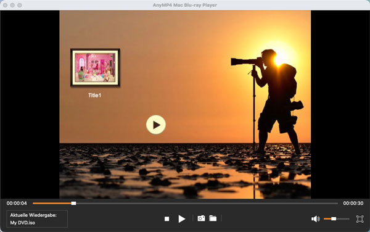Mute audio with the speaker icon
This screenshot has height=232, width=370.
[315, 219]
